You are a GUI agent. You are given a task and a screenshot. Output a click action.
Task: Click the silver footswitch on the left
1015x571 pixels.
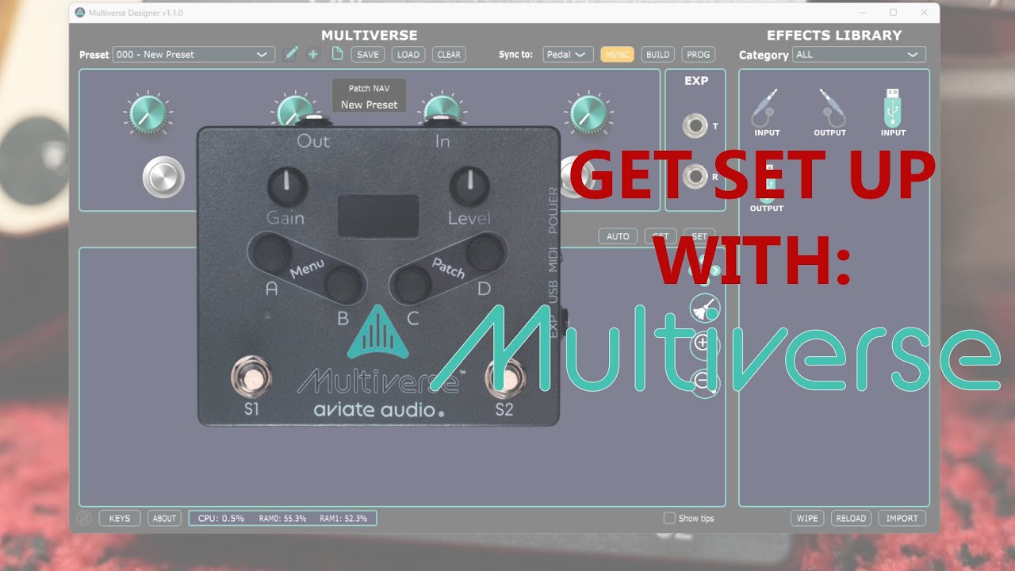163,177
